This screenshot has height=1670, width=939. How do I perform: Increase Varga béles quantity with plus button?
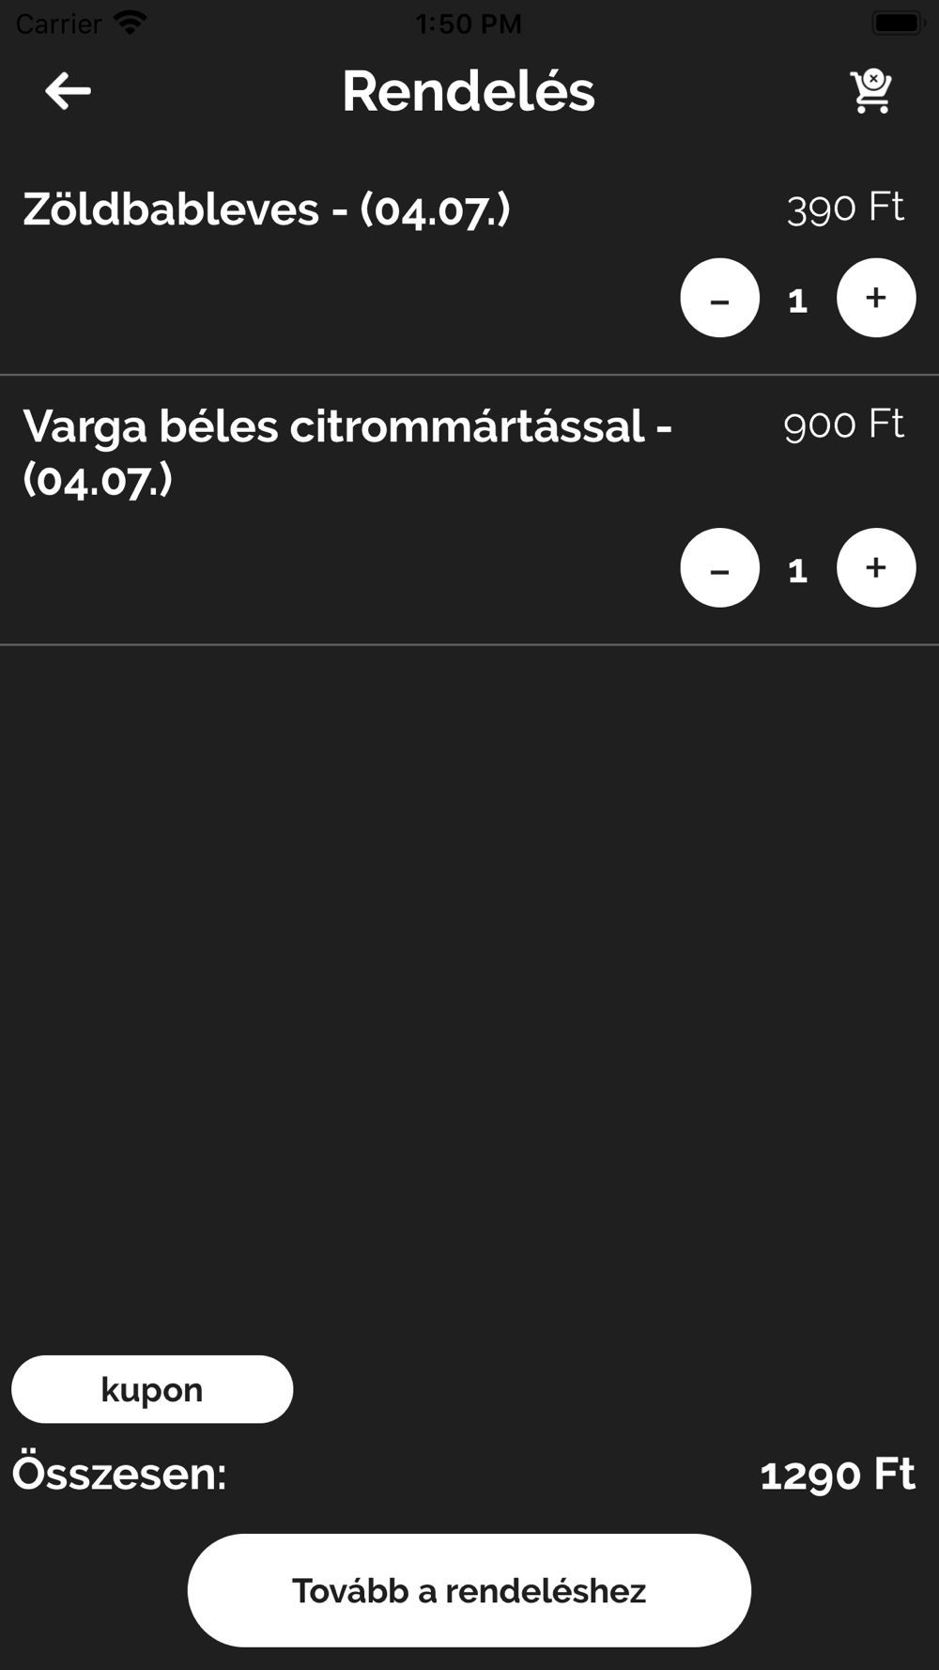click(876, 567)
